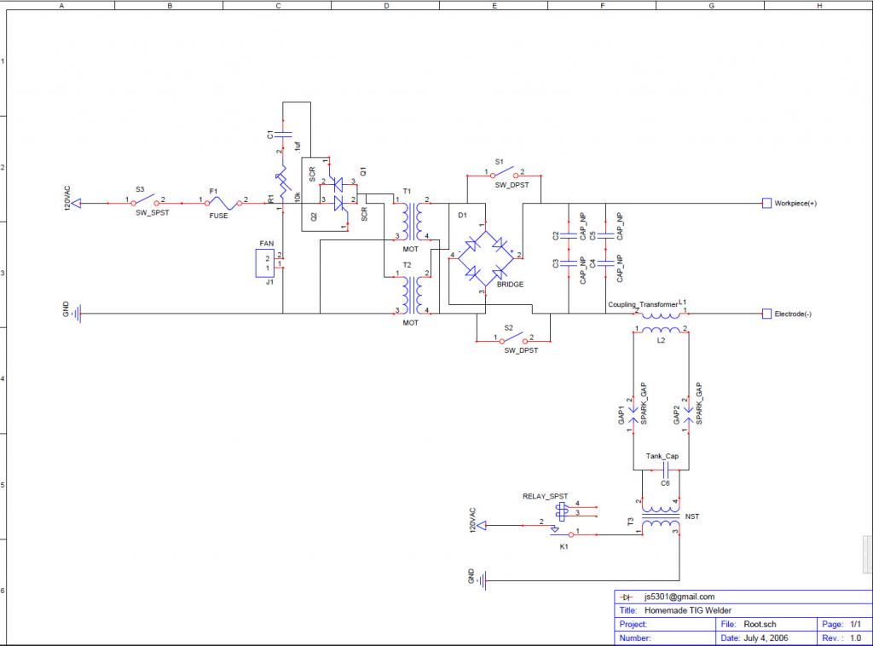Click the diode icon in title block
The image size is (873, 646).
[x=627, y=597]
